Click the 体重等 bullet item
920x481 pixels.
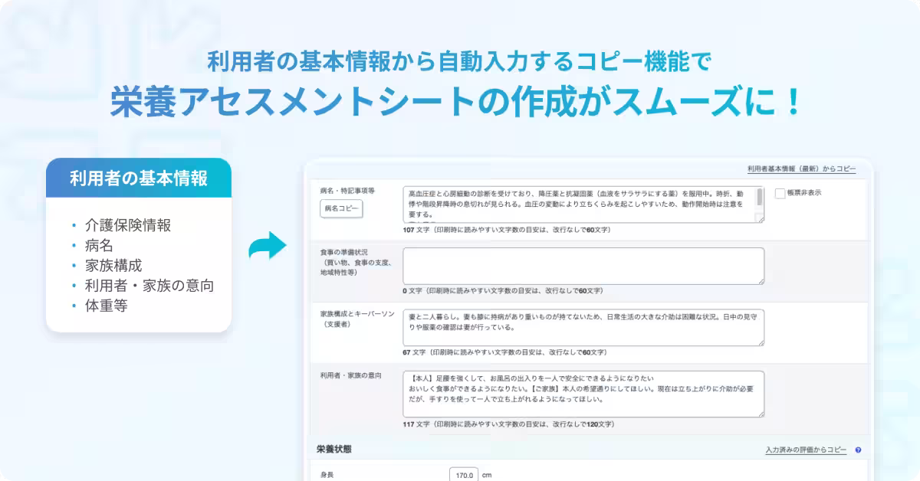(x=106, y=306)
